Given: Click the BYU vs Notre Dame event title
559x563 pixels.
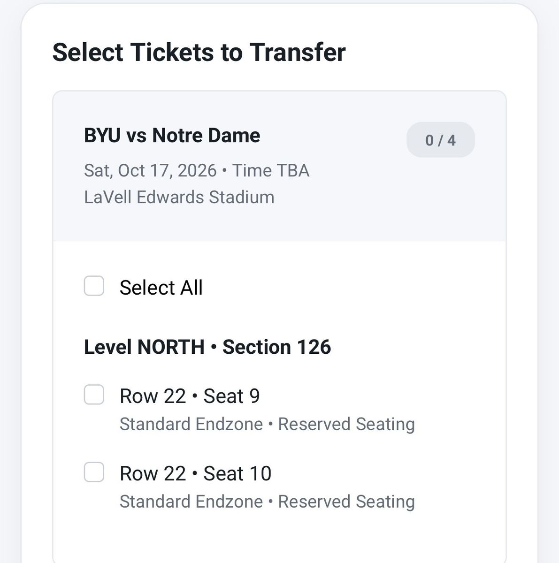Looking at the screenshot, I should tap(172, 136).
